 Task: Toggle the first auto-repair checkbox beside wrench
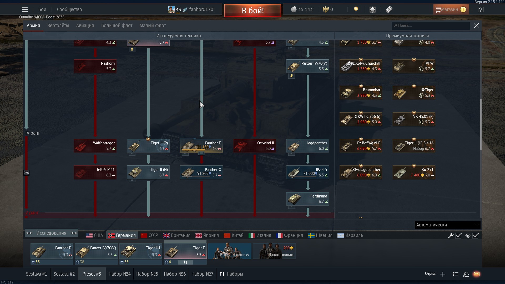459,236
